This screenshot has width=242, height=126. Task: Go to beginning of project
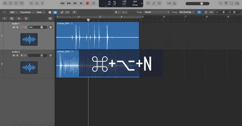point(75,3)
